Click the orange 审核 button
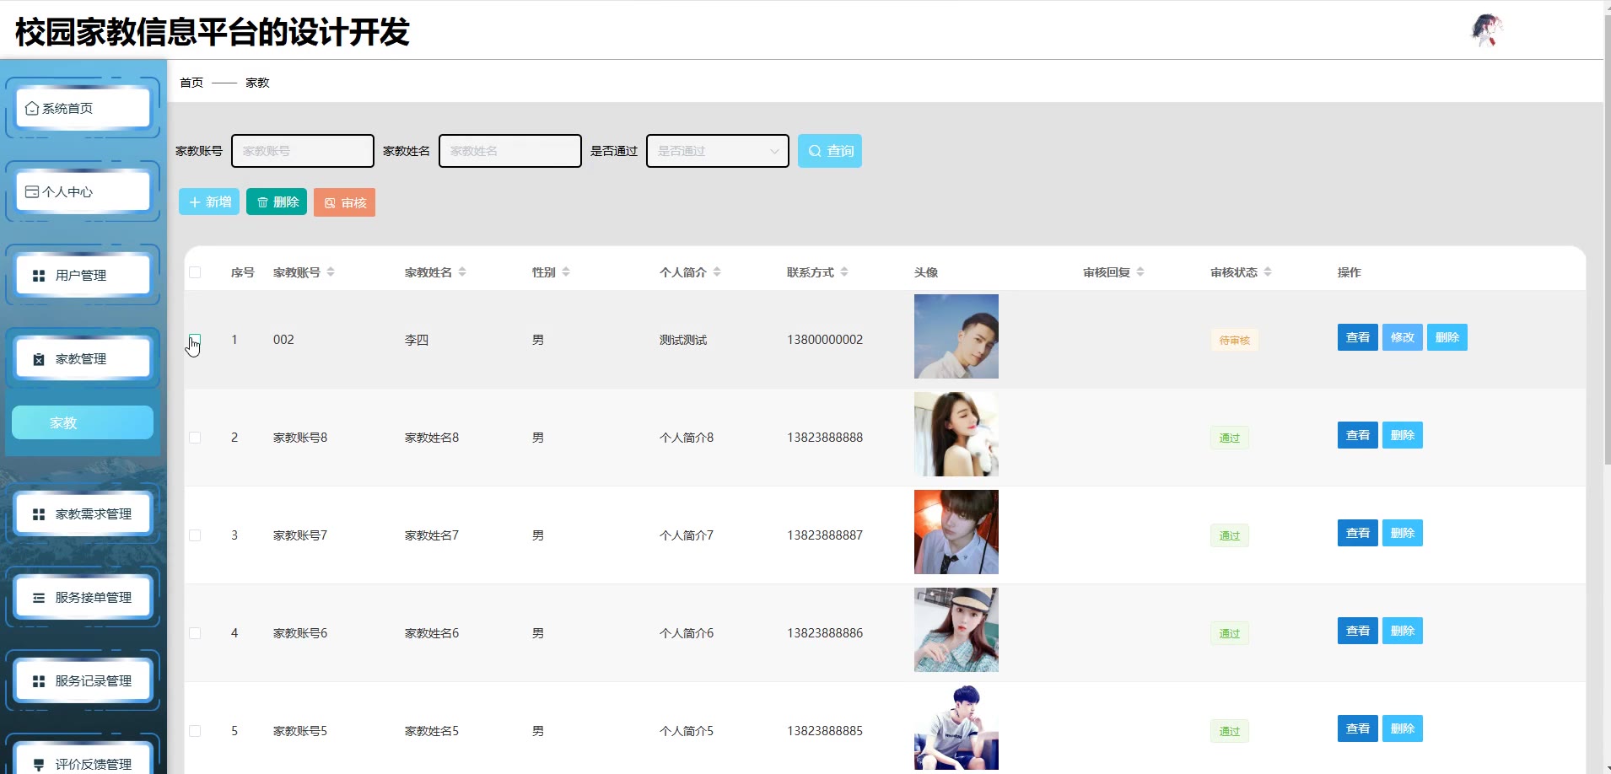The image size is (1611, 774). pyautogui.click(x=344, y=202)
